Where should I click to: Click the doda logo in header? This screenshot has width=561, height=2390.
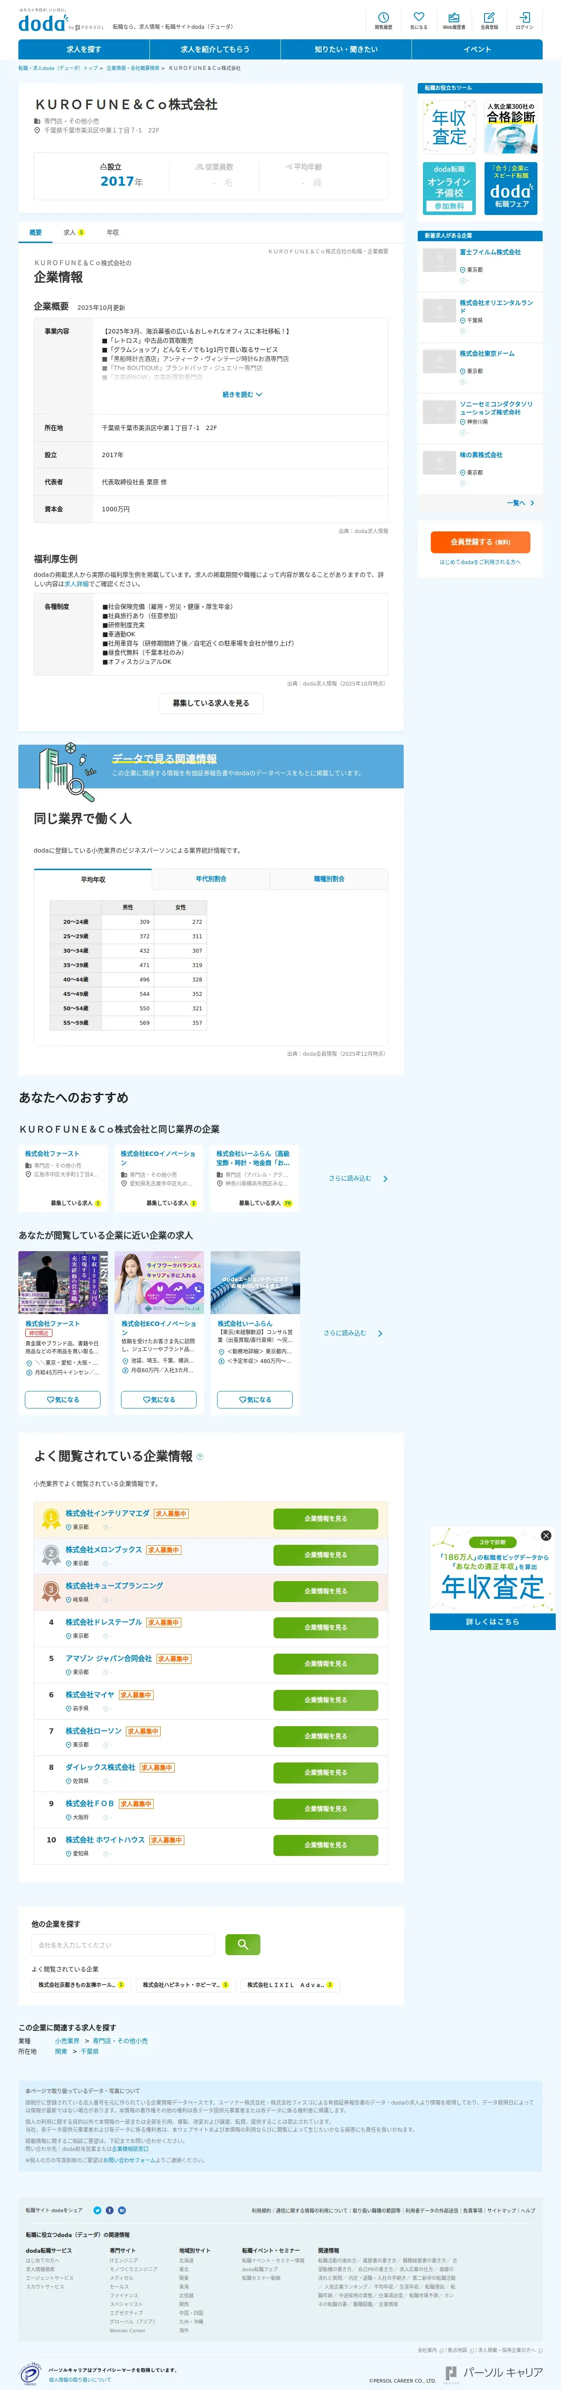[x=43, y=23]
